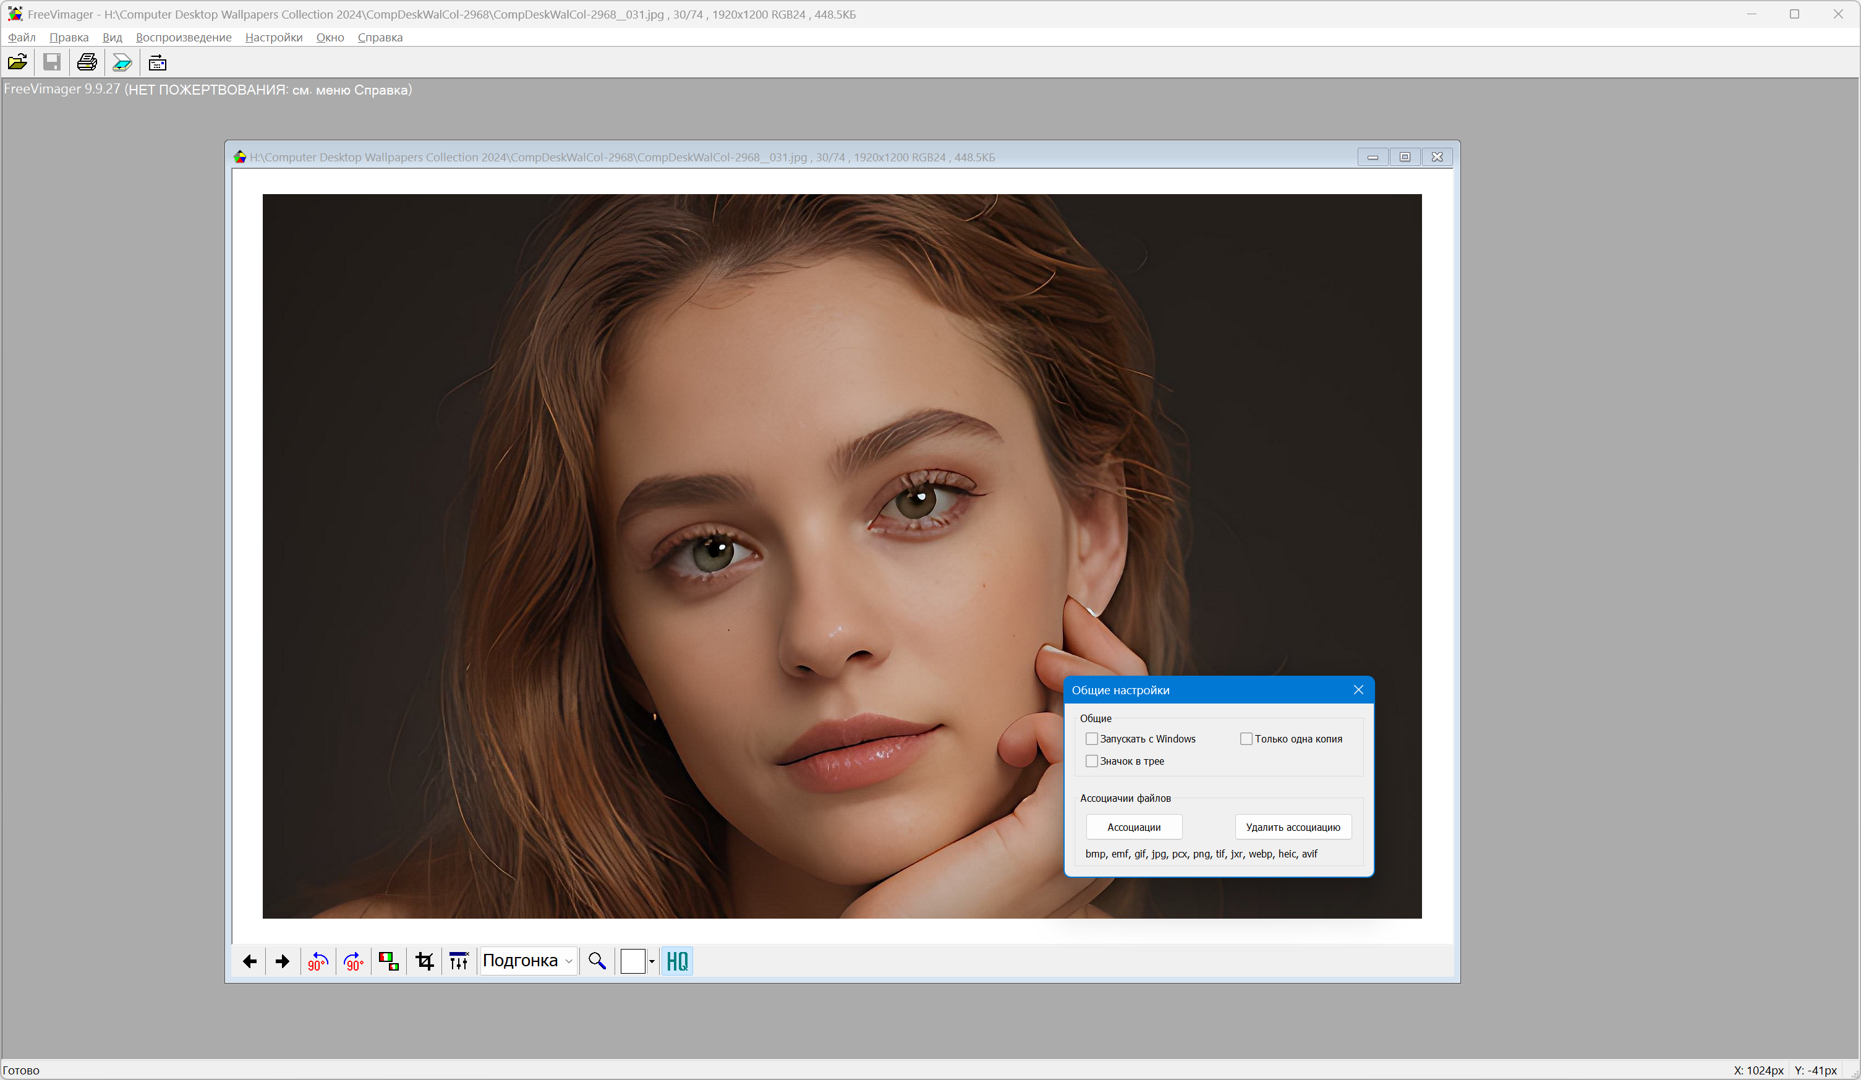This screenshot has height=1080, width=1861.
Task: Open the Воспроизведение menu
Action: click(183, 38)
